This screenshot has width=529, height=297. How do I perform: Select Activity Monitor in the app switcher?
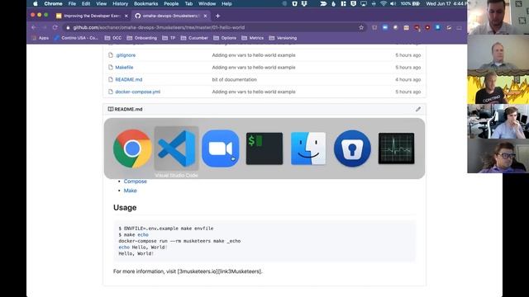pos(397,148)
